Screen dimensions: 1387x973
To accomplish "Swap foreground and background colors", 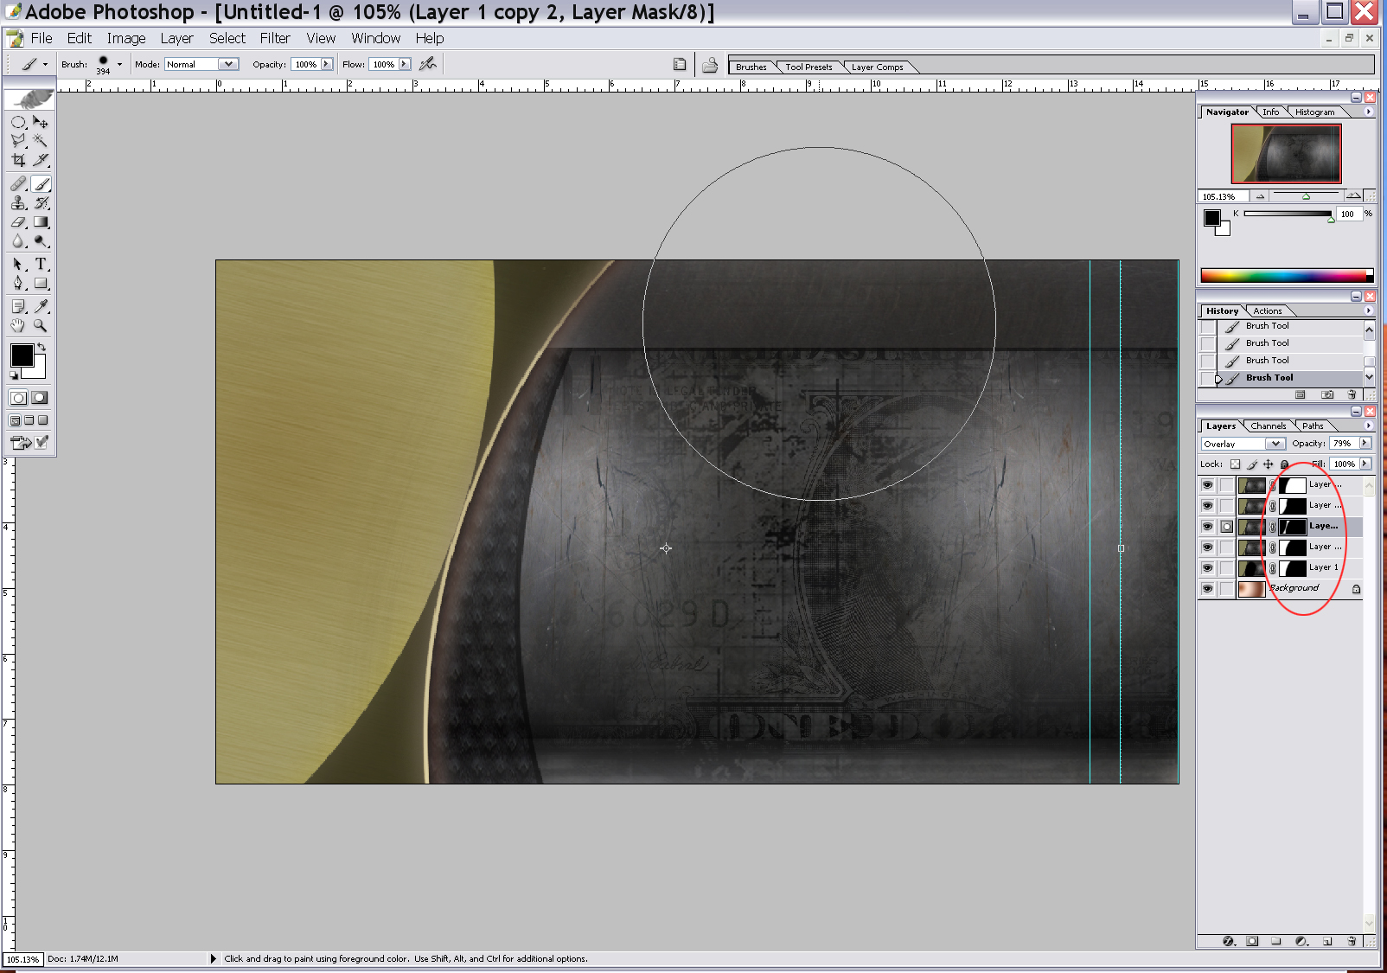I will point(41,347).
